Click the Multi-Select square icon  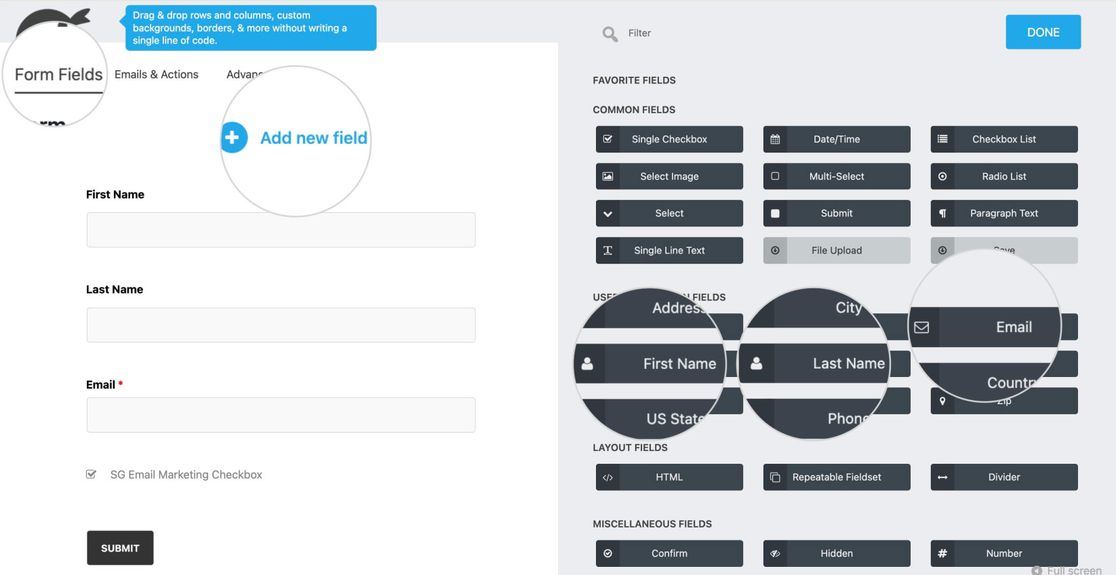(775, 176)
